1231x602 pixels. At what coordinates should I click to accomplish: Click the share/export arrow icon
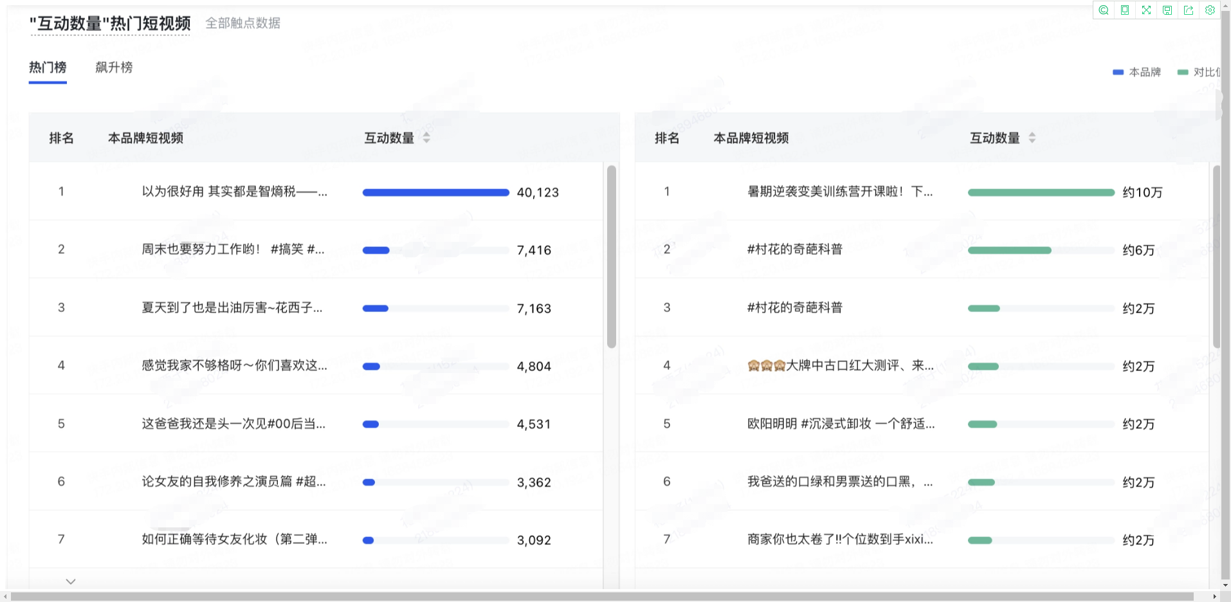1189,10
